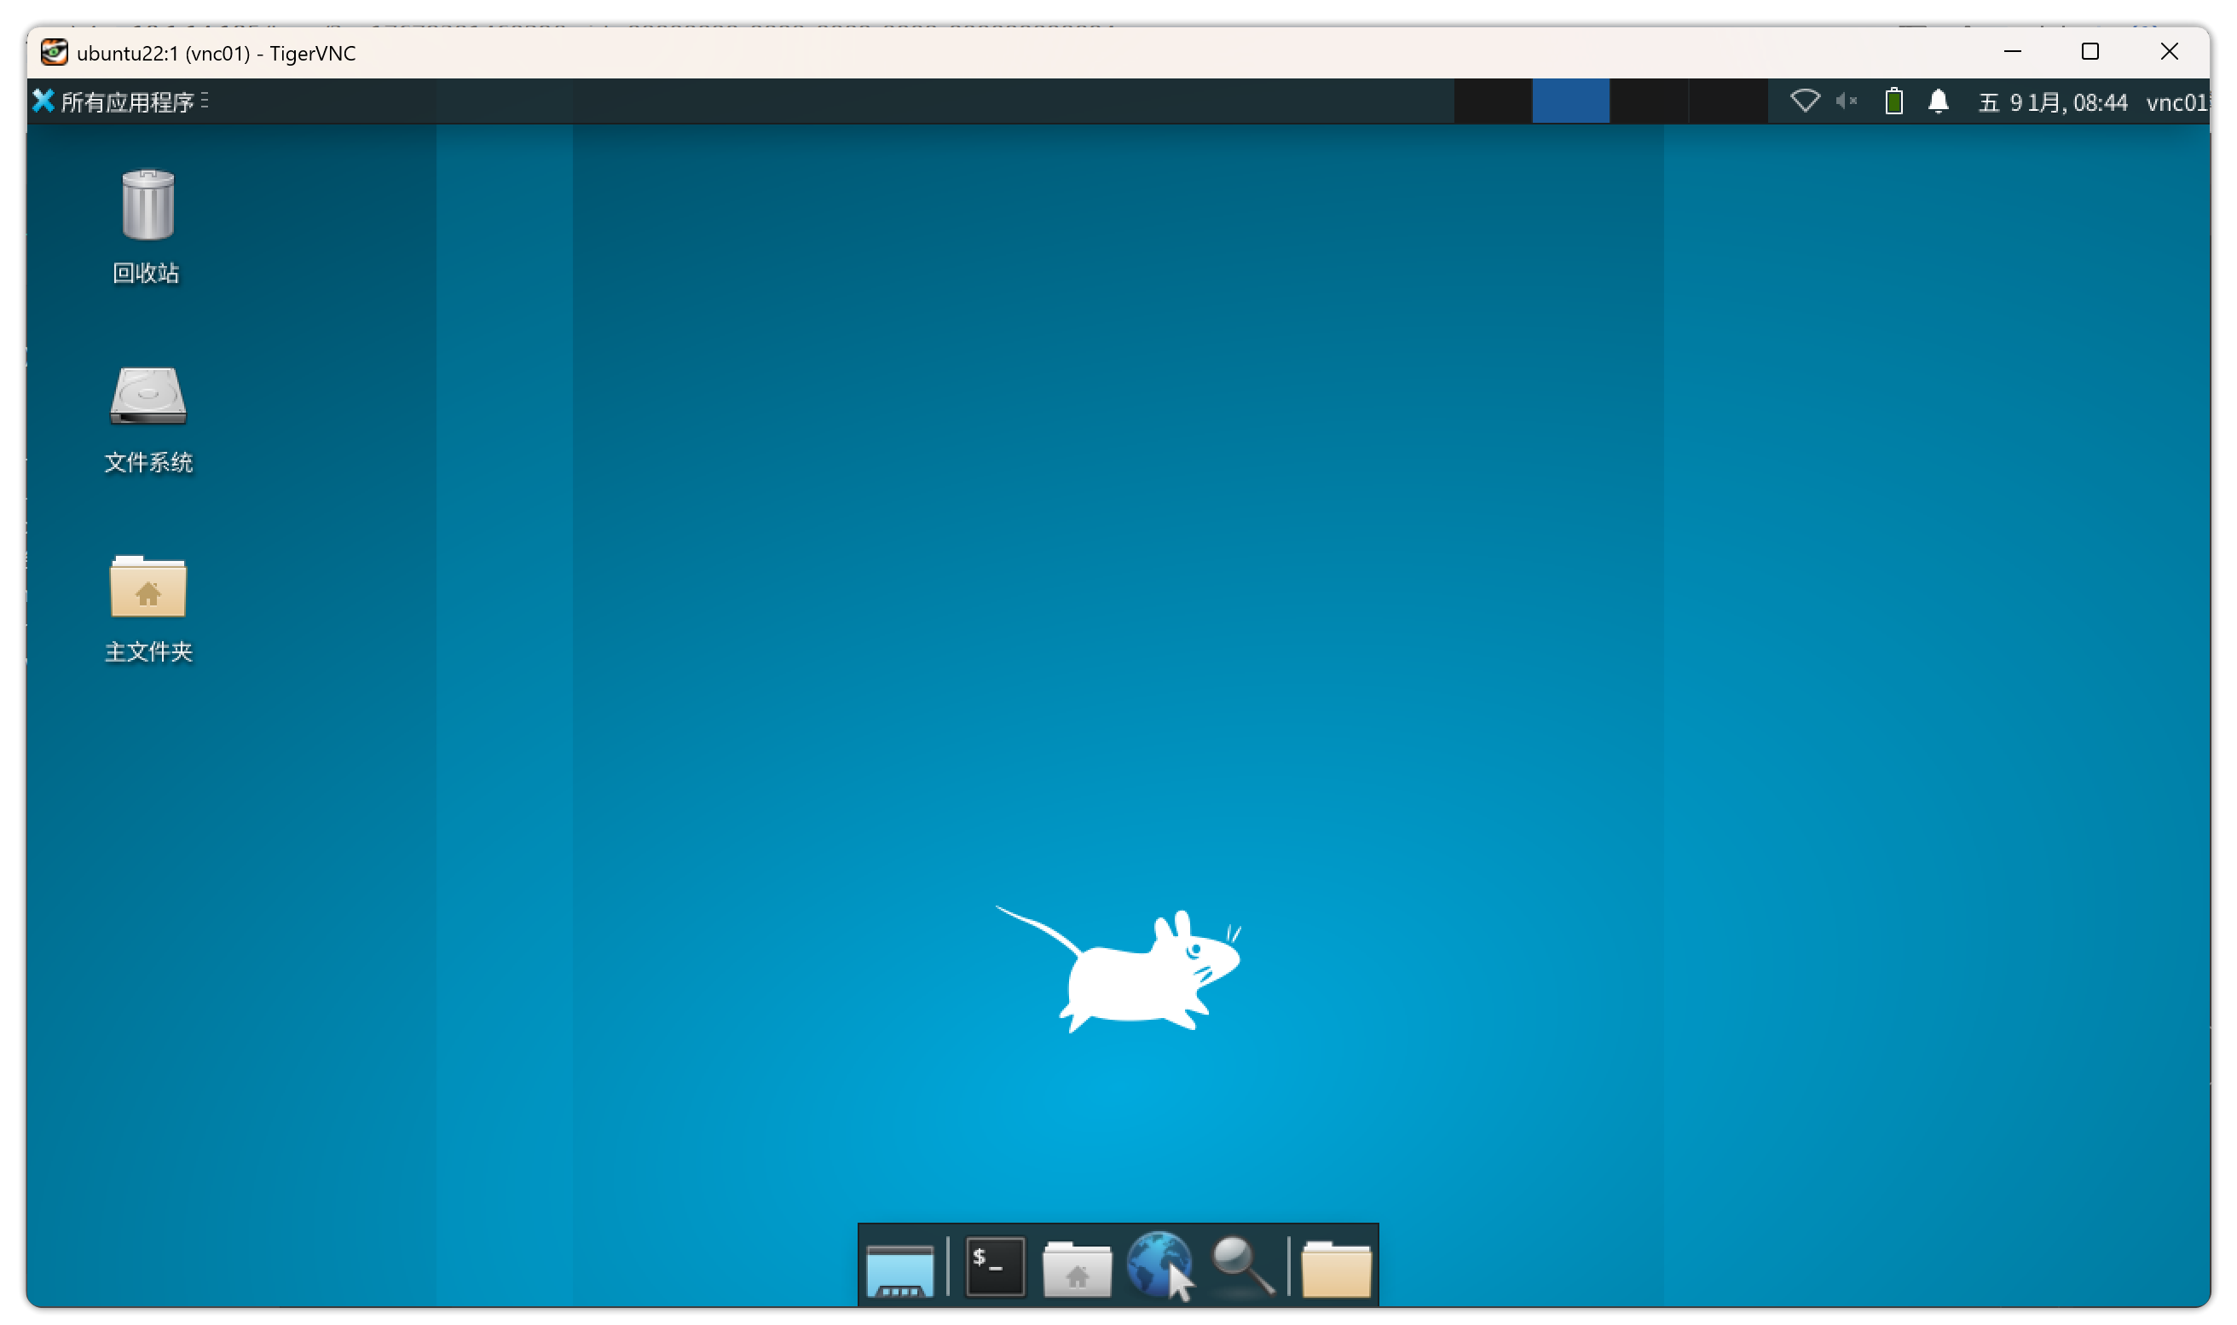Open the Trash (回收站) desktop icon

(x=147, y=207)
